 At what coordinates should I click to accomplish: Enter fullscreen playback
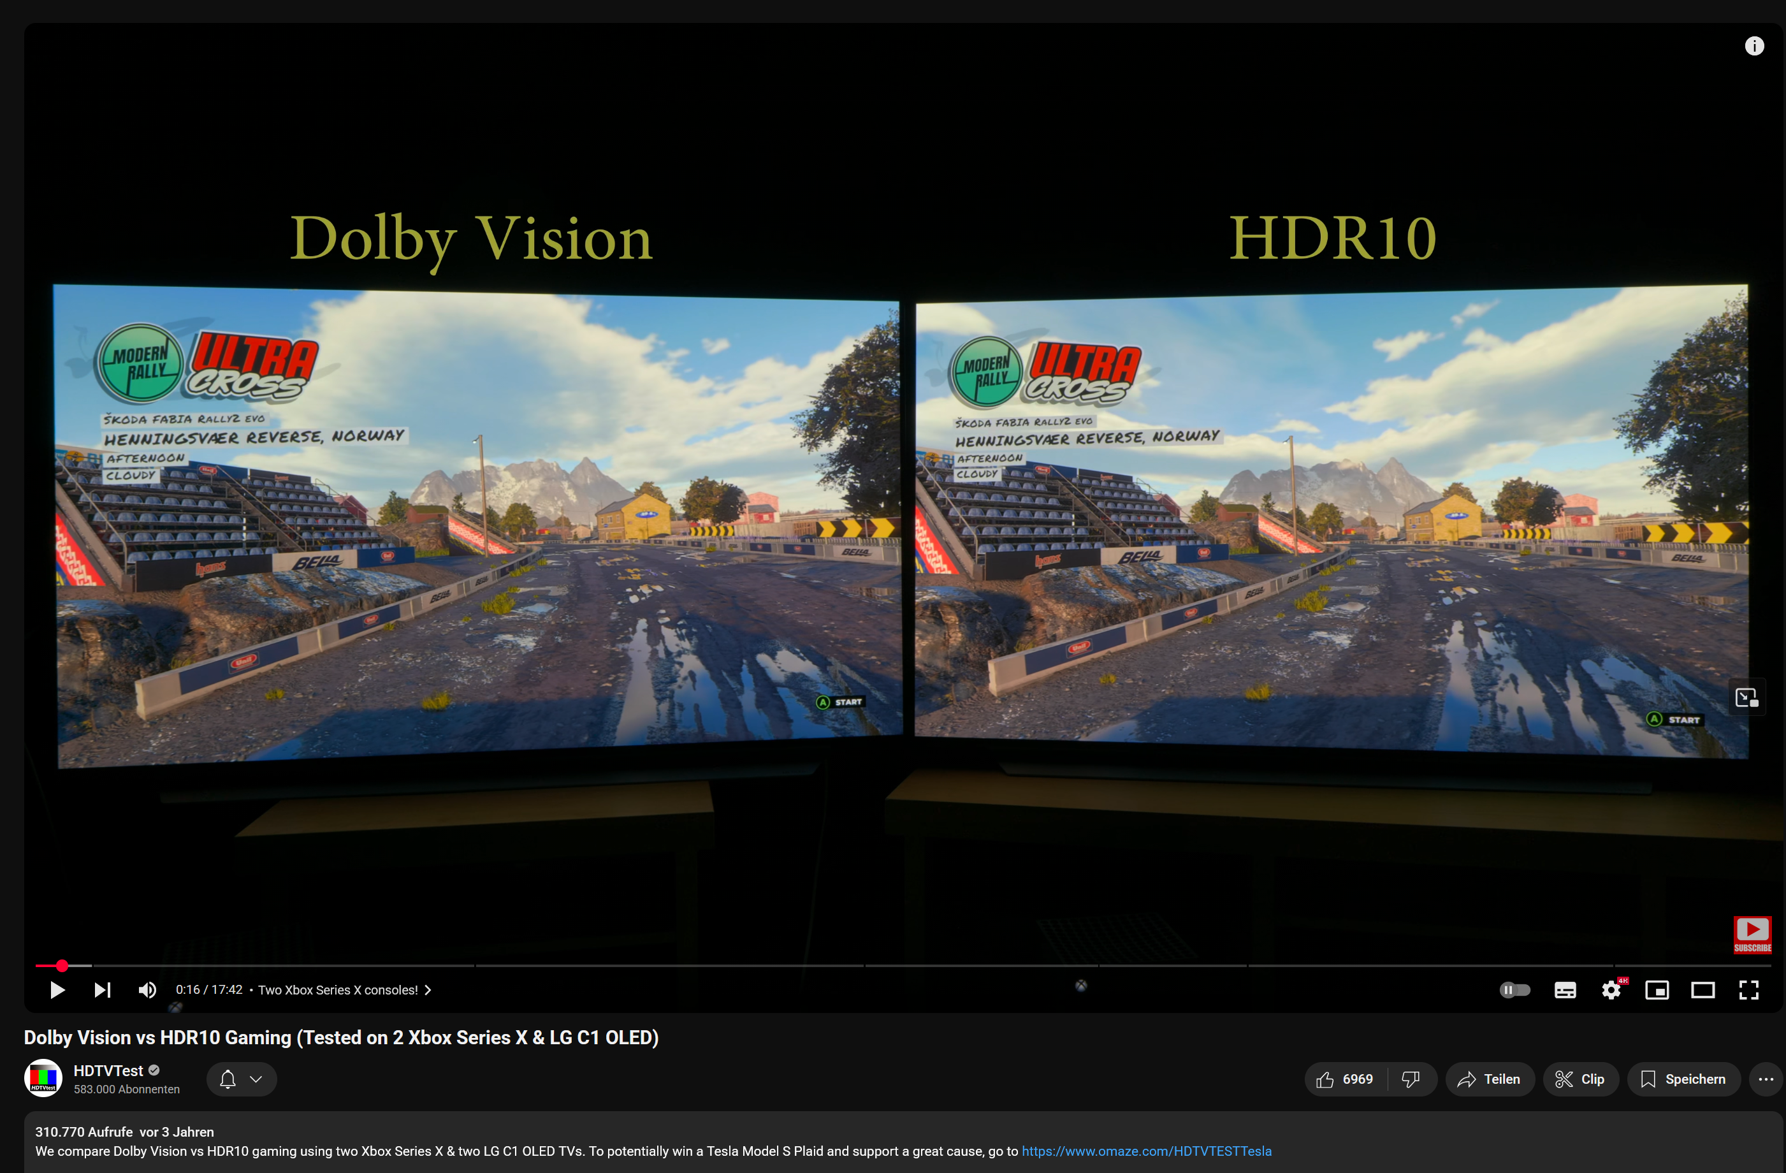(x=1749, y=990)
